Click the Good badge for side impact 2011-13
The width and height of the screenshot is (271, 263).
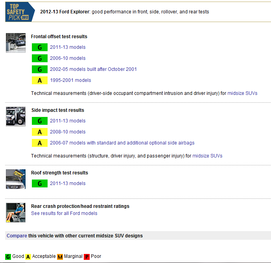pos(40,121)
